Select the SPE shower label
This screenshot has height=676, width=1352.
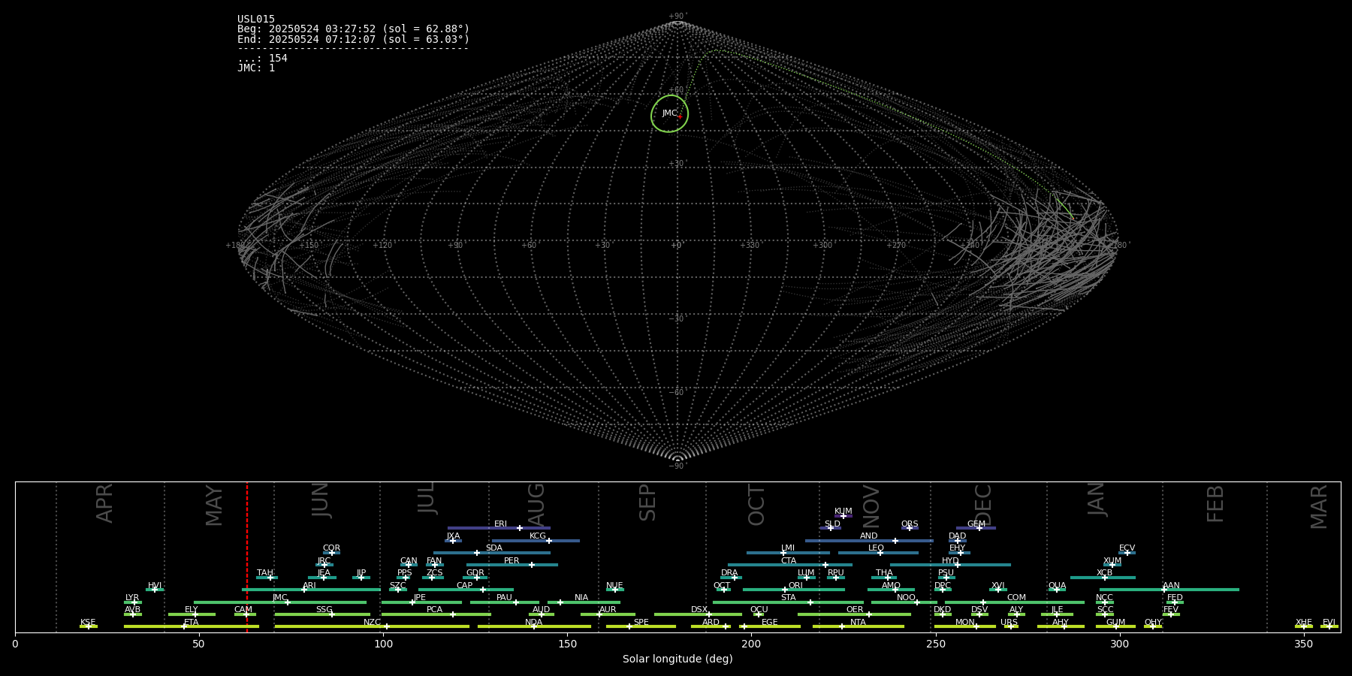click(641, 622)
